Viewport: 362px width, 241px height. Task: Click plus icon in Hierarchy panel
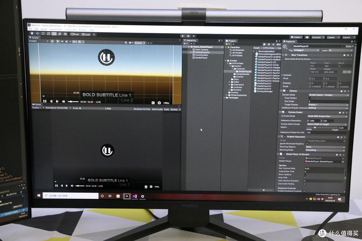point(185,44)
